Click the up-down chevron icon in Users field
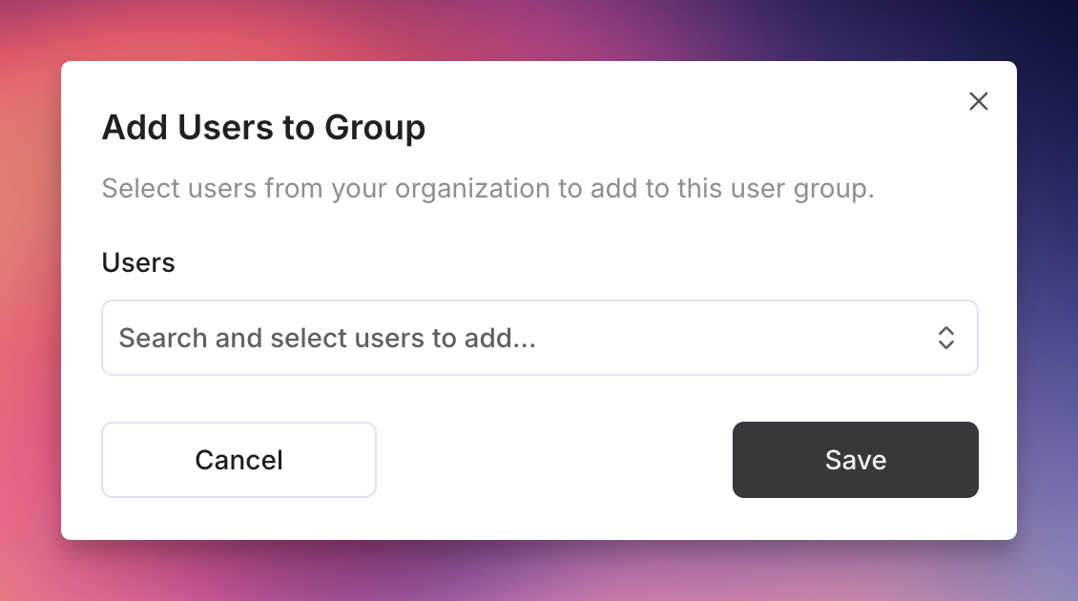Viewport: 1078px width, 601px height. pyautogui.click(x=946, y=338)
